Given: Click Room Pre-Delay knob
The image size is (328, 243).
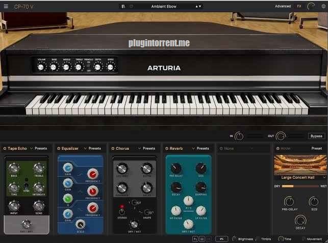Looking at the screenshot, I should point(289,202).
